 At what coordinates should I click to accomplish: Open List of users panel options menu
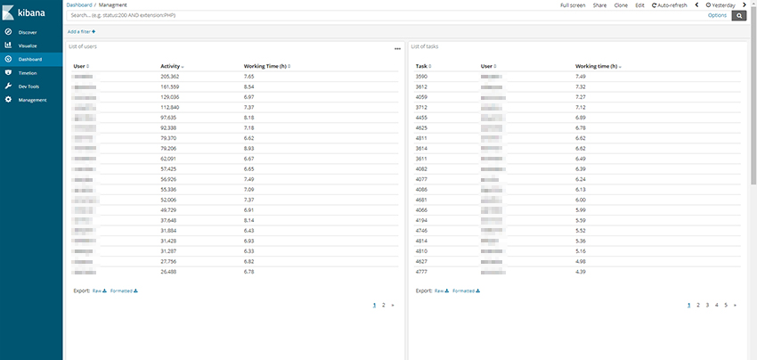click(397, 49)
